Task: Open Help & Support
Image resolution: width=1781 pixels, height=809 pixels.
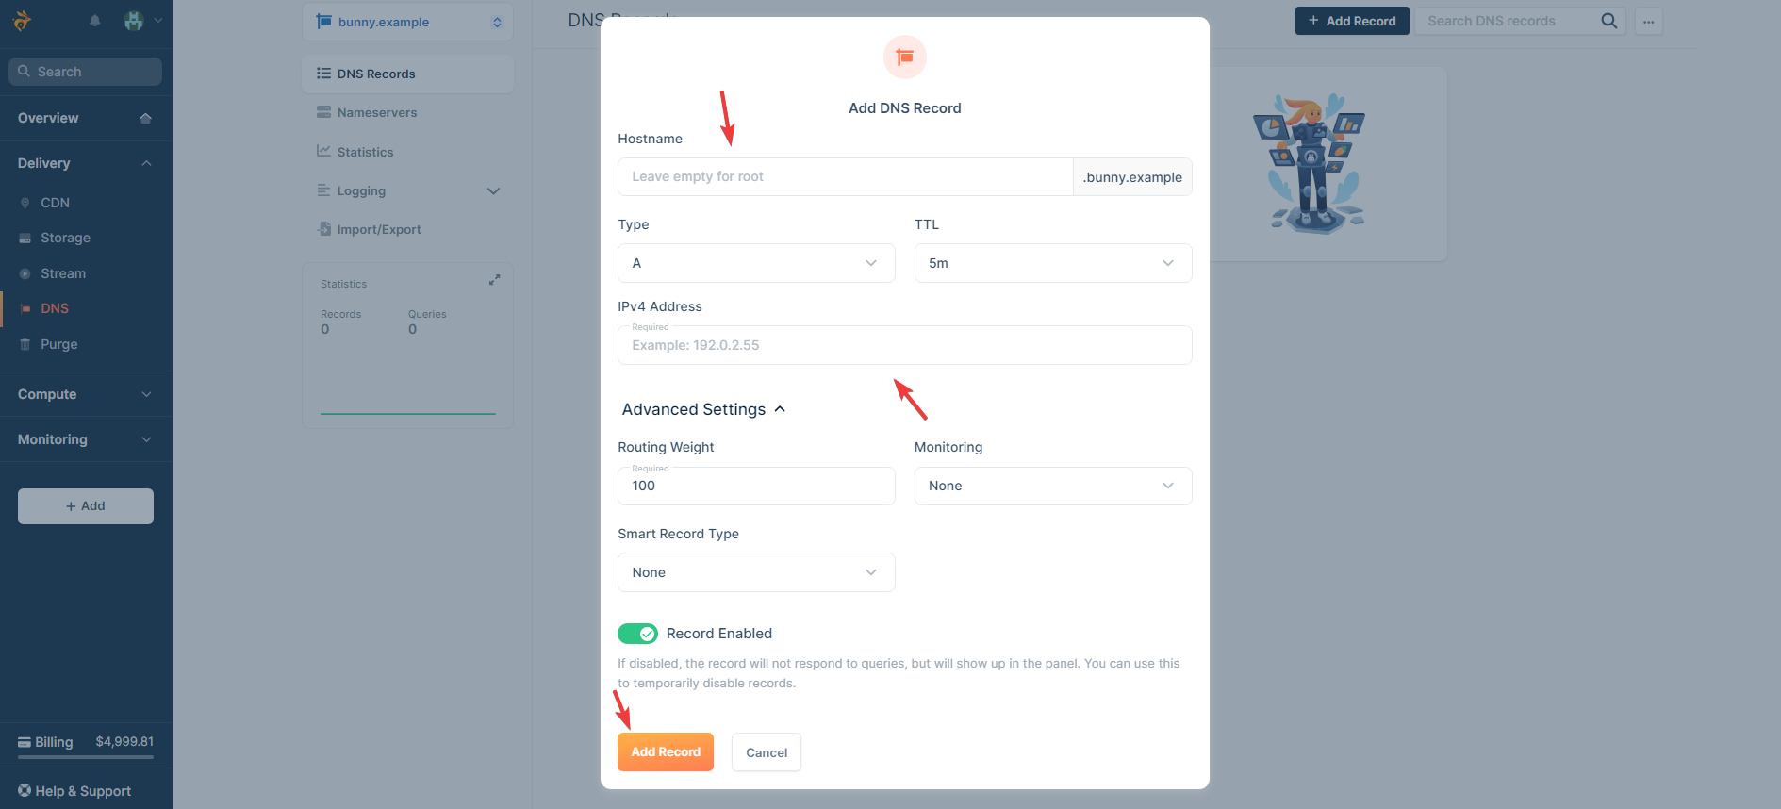Action: point(74,791)
